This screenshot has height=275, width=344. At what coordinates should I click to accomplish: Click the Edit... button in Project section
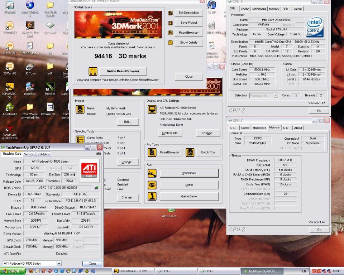tap(128, 122)
